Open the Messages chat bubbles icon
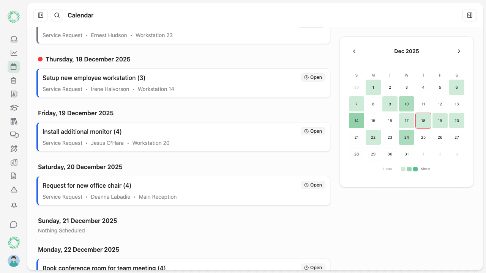This screenshot has width=486, height=273. pos(14,135)
